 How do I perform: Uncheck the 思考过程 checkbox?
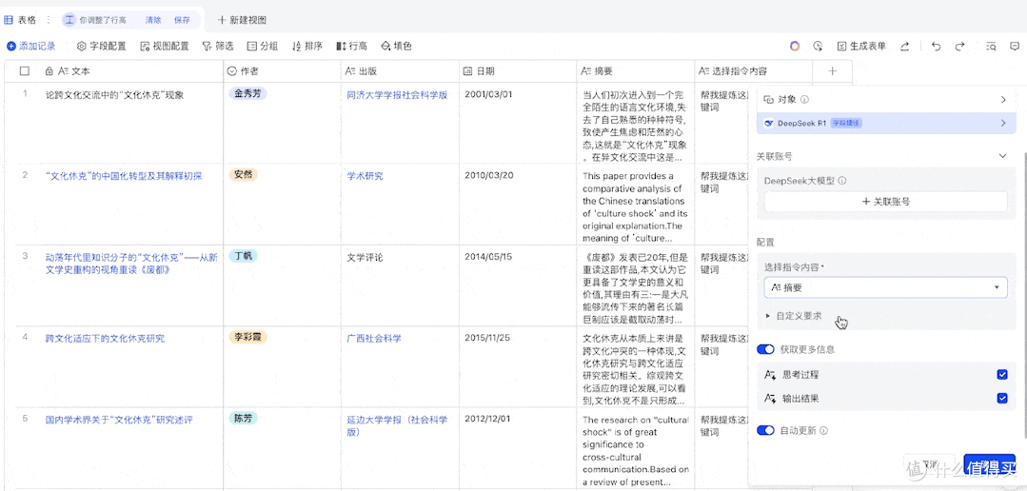click(x=1001, y=375)
